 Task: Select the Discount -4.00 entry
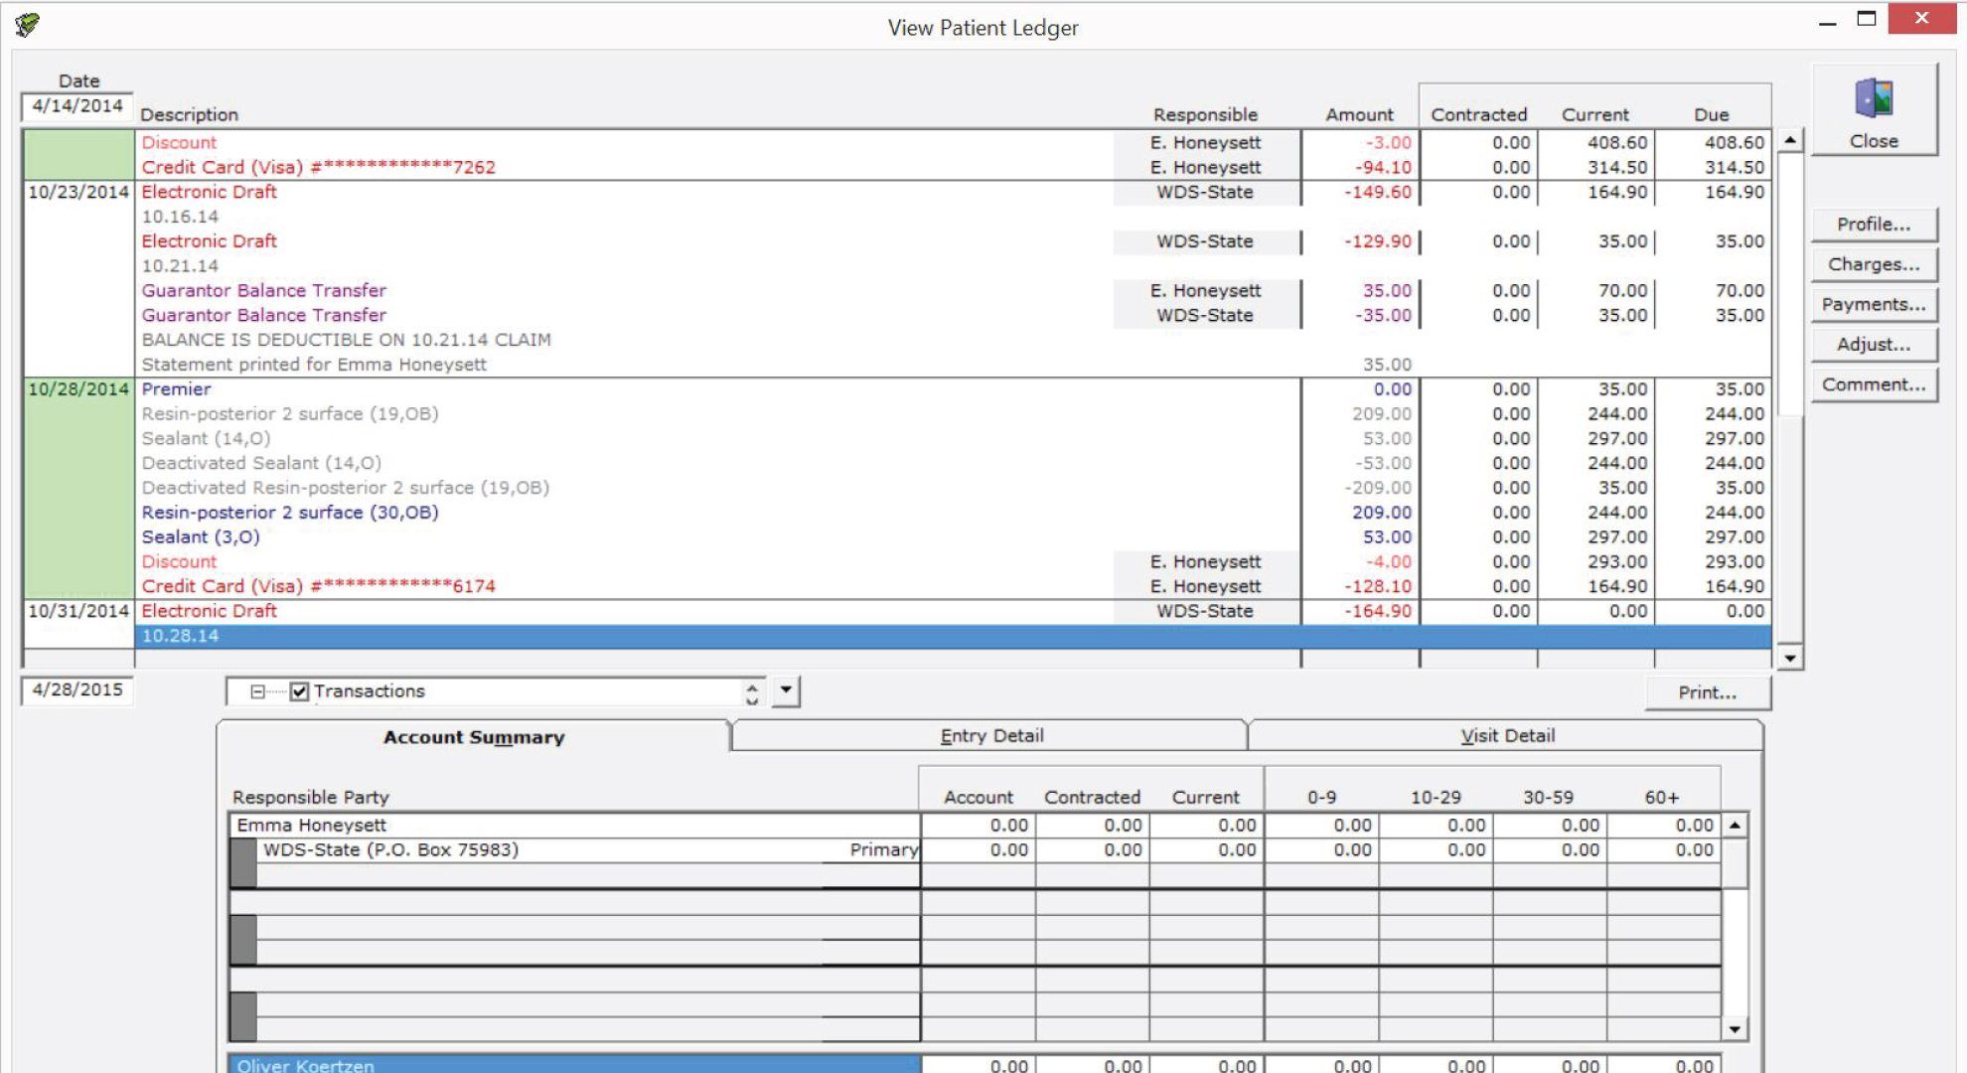click(x=953, y=562)
